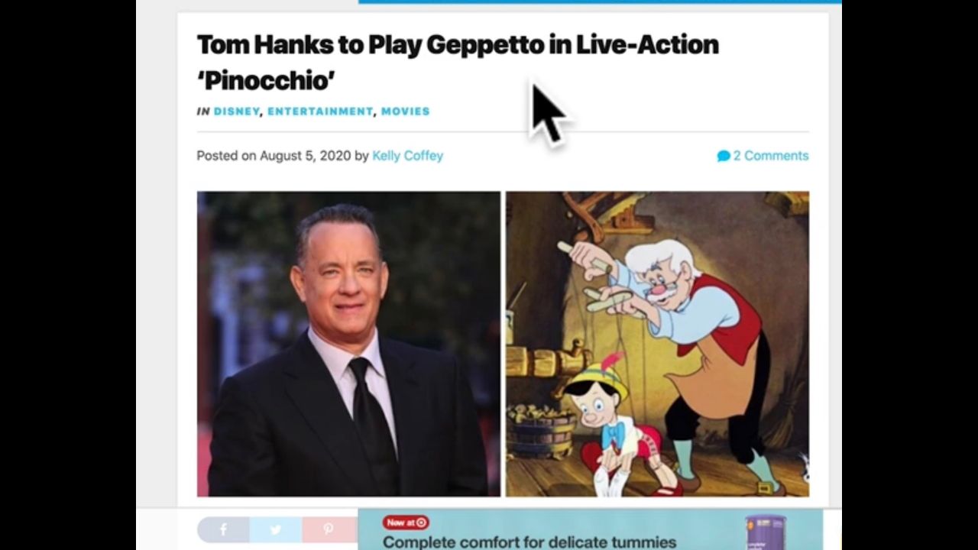The height and width of the screenshot is (550, 978).
Task: Pin the article on Pinterest
Action: point(329,529)
